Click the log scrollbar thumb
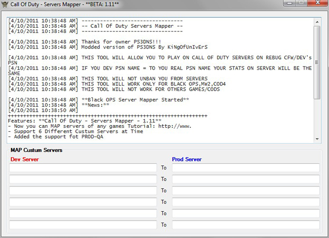 coord(317,62)
